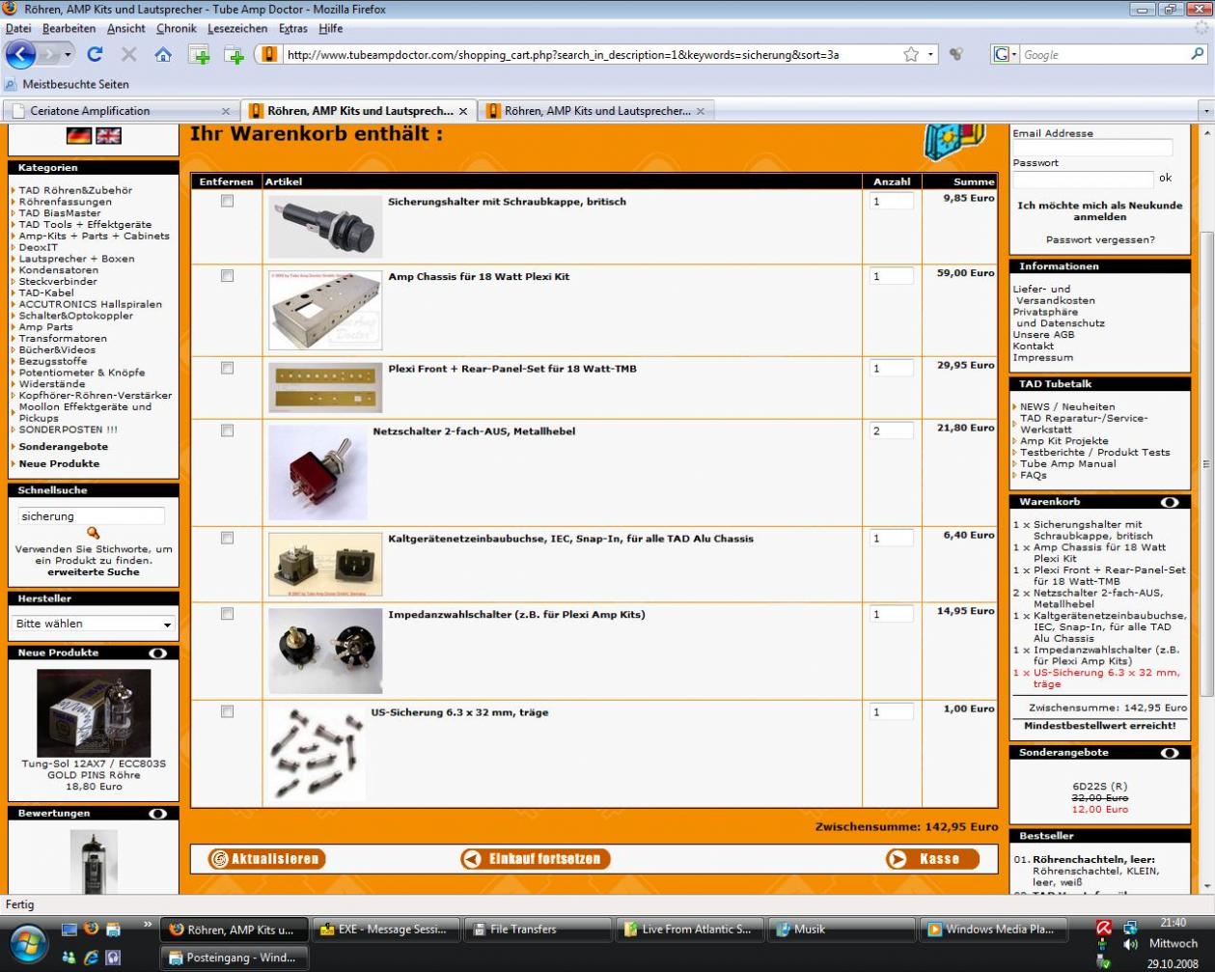The height and width of the screenshot is (972, 1215).
Task: Click the Firefox URL address bar
Action: pos(590,55)
